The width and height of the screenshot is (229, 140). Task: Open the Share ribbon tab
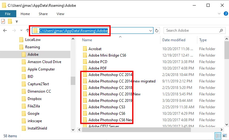(x=43, y=14)
